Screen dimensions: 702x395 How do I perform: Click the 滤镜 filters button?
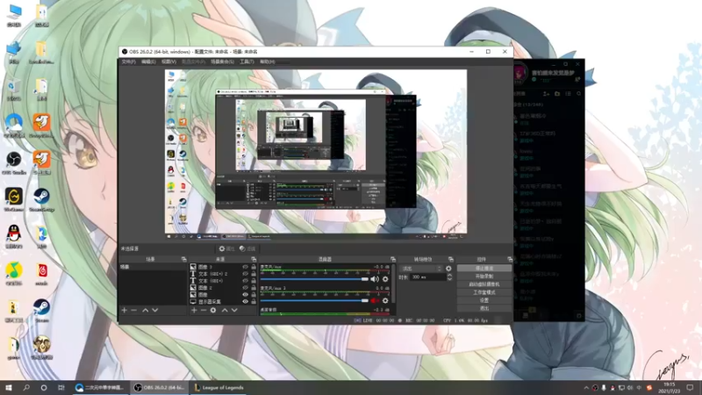click(x=247, y=248)
